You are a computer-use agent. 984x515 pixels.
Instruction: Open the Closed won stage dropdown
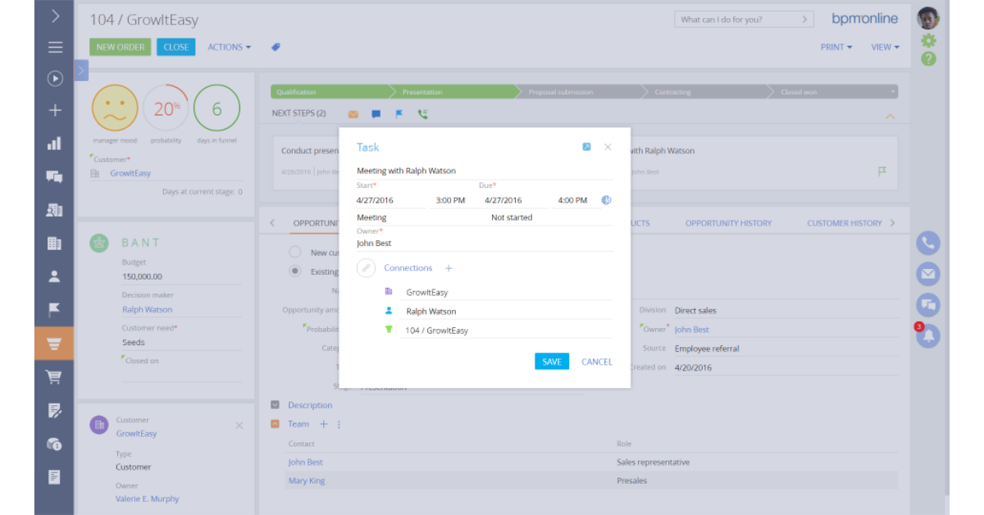click(x=891, y=92)
